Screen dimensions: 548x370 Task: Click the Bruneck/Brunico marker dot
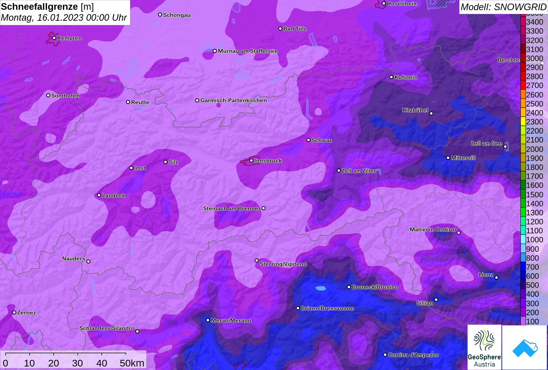(349, 287)
